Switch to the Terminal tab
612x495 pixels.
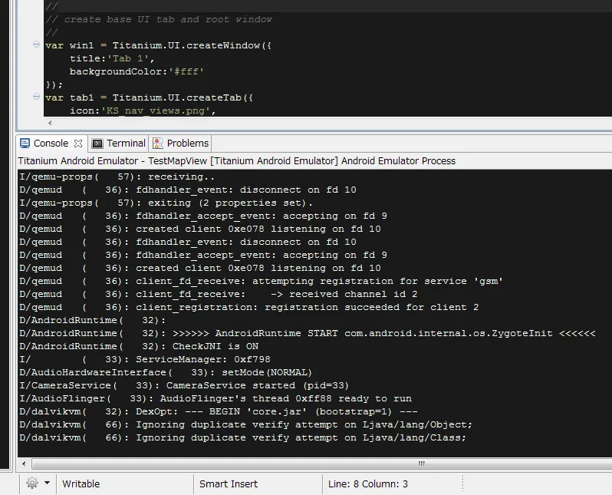point(126,144)
